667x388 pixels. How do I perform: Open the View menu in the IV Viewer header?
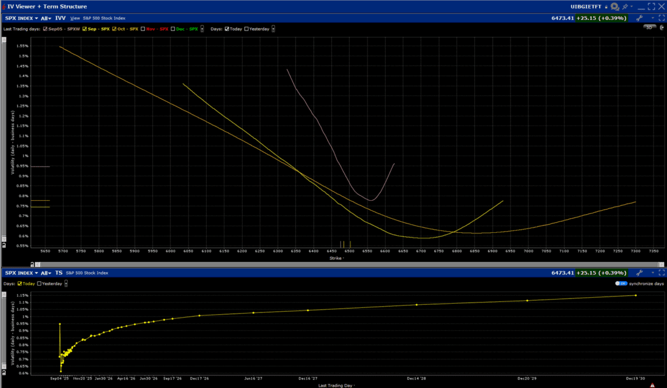coord(74,18)
